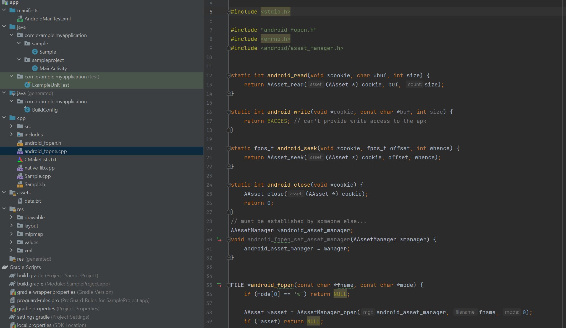Click the gradle-wrapper.properties file icon
The width and height of the screenshot is (566, 328).
(x=13, y=292)
